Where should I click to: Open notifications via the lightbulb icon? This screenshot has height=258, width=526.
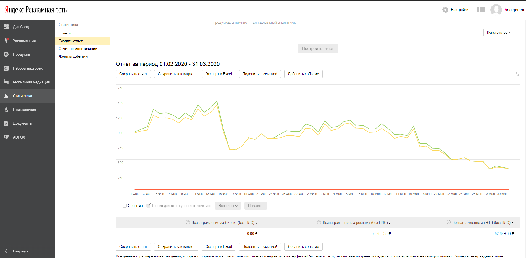pyautogui.click(x=6, y=41)
